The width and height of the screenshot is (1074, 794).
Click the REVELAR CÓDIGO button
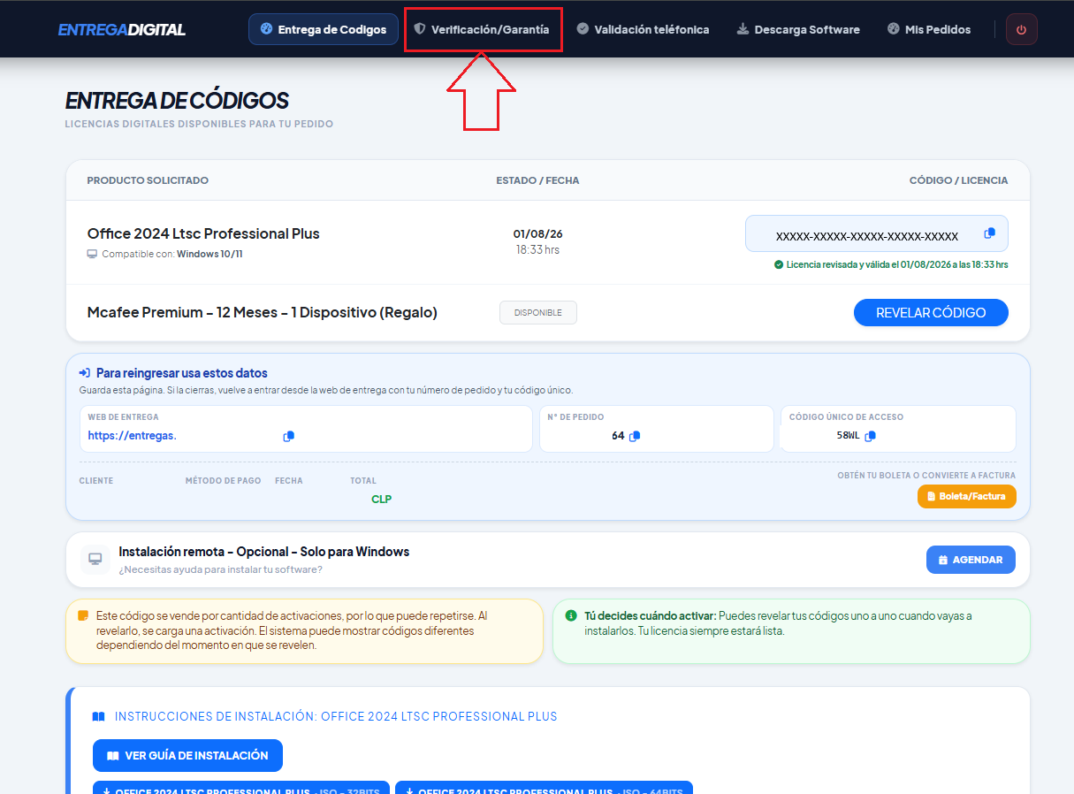[931, 312]
